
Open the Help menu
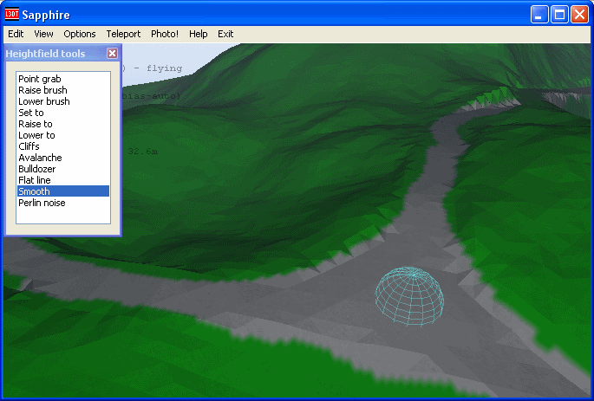click(199, 34)
